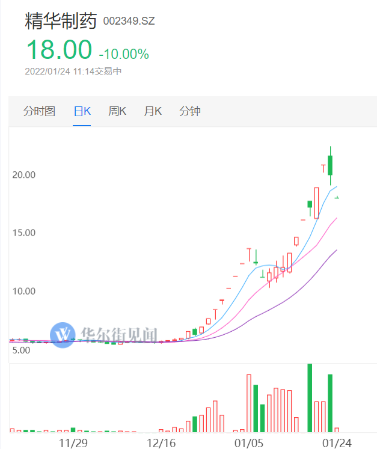The image size is (377, 449).
Task: Click the -10.00% change value
Action: (124, 54)
